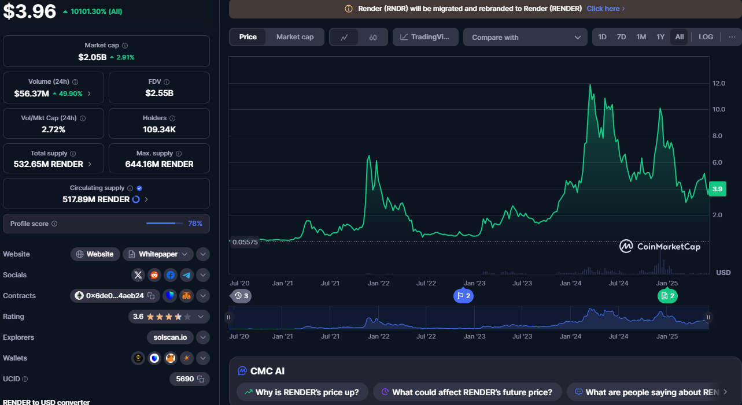Open the history marker with count 3
The width and height of the screenshot is (742, 405).
[241, 296]
